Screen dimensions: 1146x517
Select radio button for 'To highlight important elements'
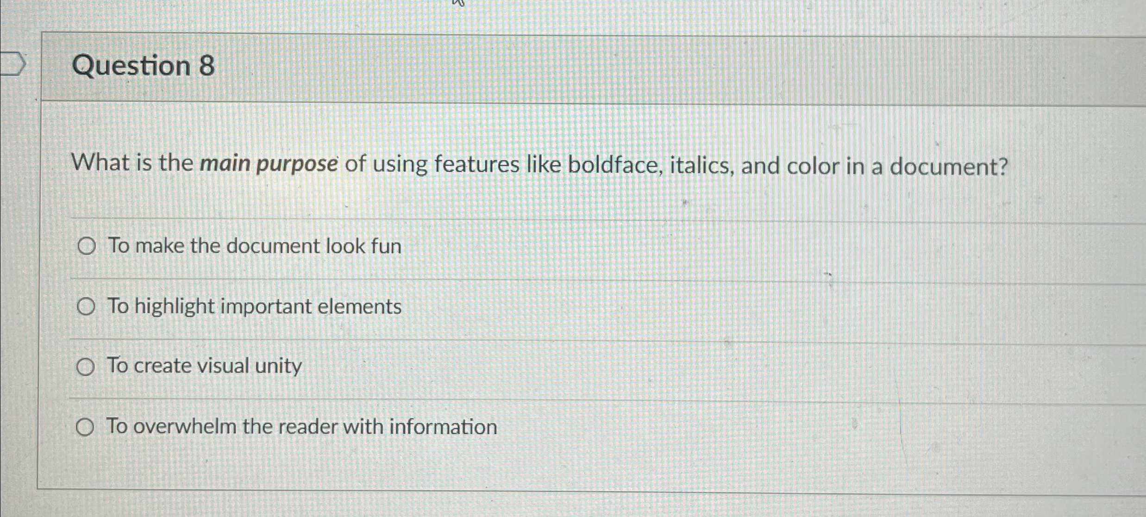pyautogui.click(x=86, y=306)
